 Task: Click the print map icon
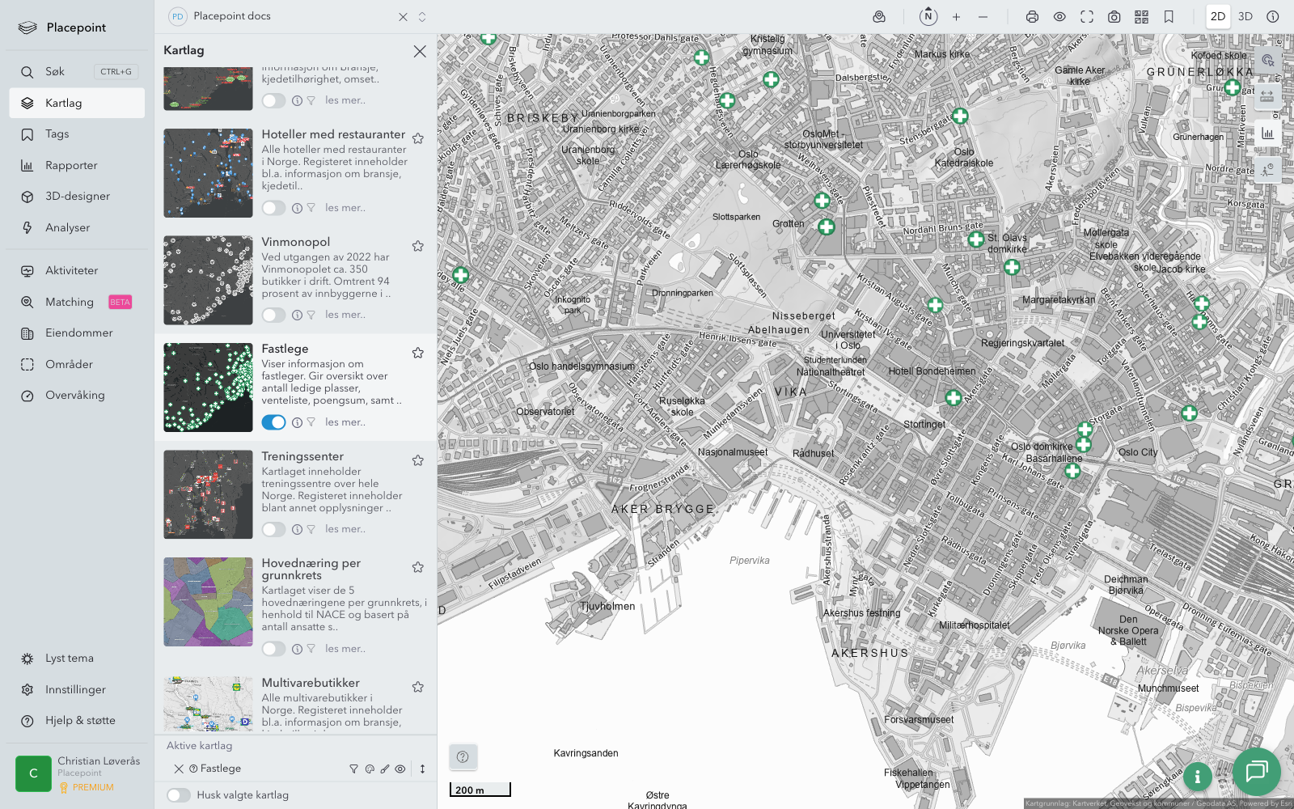[1032, 16]
